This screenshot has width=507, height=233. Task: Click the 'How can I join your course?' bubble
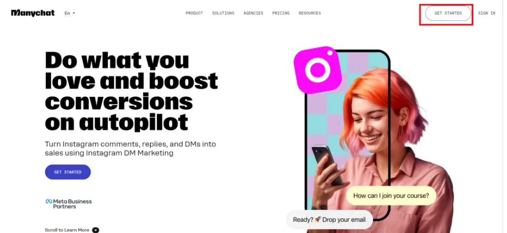click(x=391, y=196)
